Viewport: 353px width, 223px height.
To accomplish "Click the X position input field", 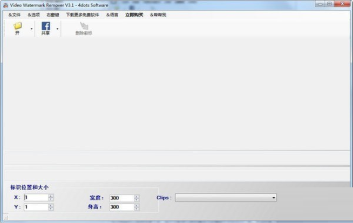I will pyautogui.click(x=36, y=198).
